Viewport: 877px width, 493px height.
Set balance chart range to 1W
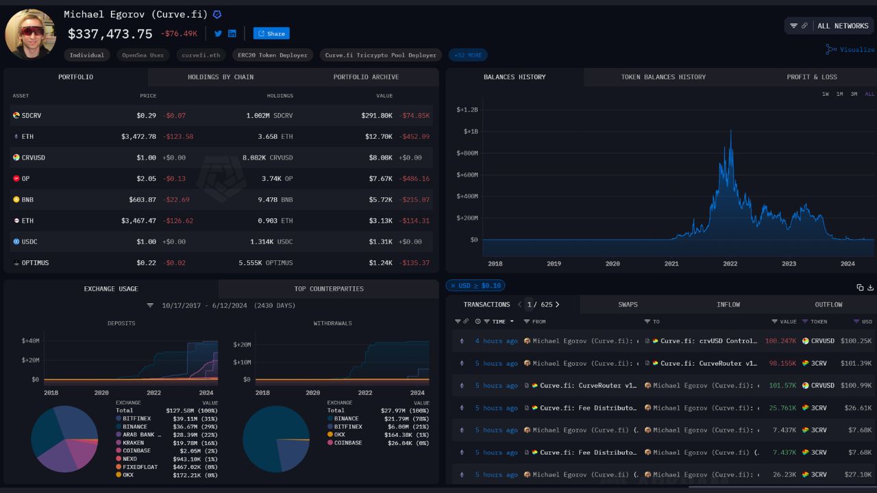(826, 94)
